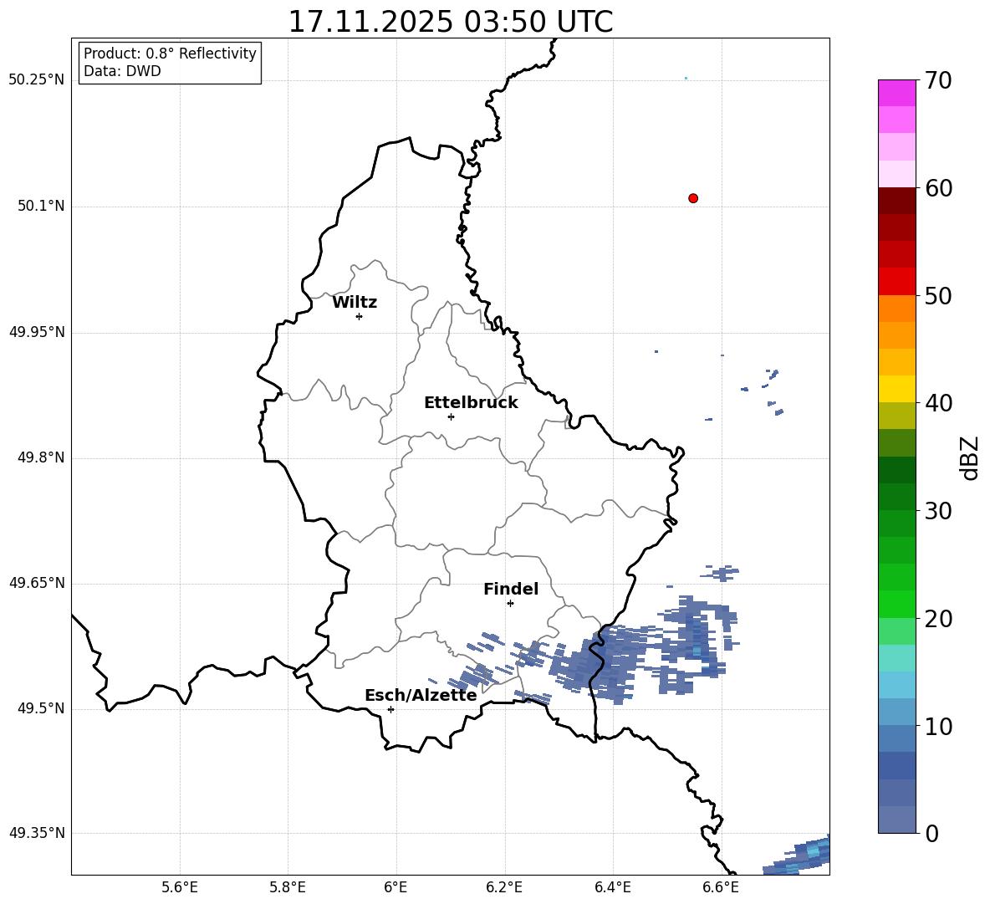Click the 49.35°N latitude label
The height and width of the screenshot is (904, 990).
click(37, 833)
